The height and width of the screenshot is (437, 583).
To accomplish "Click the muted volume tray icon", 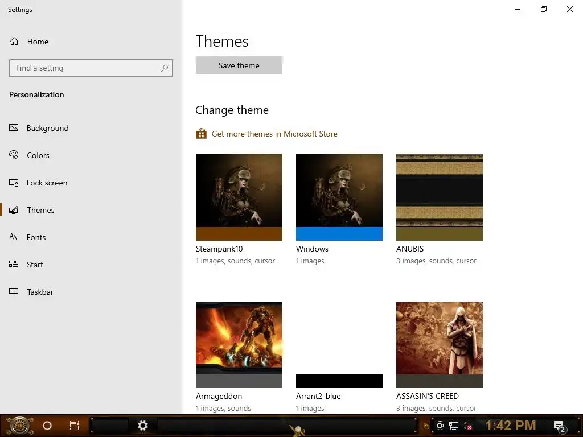I will point(467,426).
